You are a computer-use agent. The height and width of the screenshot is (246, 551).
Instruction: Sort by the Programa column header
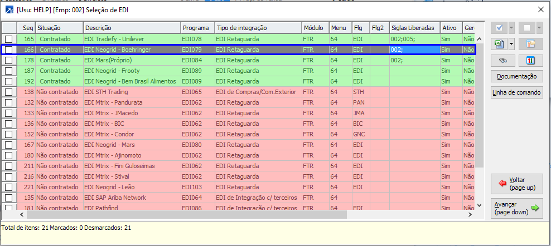point(198,28)
